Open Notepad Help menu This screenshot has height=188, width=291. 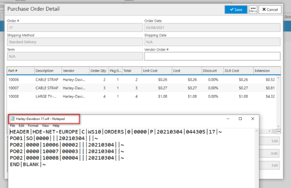tap(56, 125)
